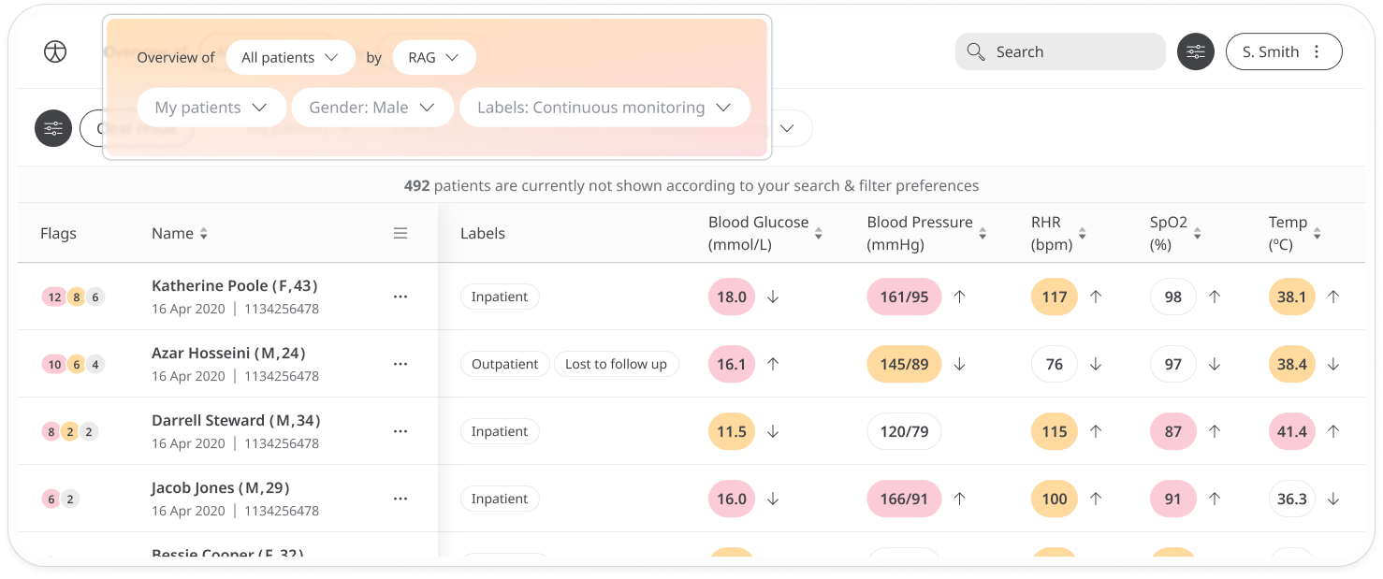Open the dark filter settings icon beside Search
Image resolution: width=1383 pixels, height=579 pixels.
(1196, 52)
